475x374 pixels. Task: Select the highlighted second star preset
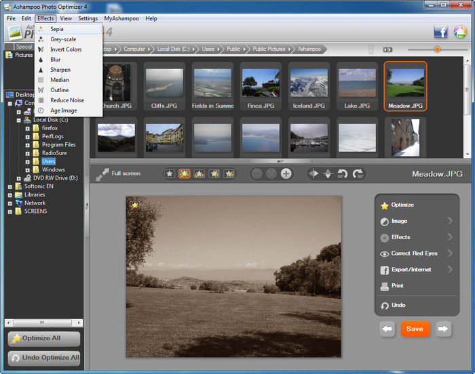184,173
